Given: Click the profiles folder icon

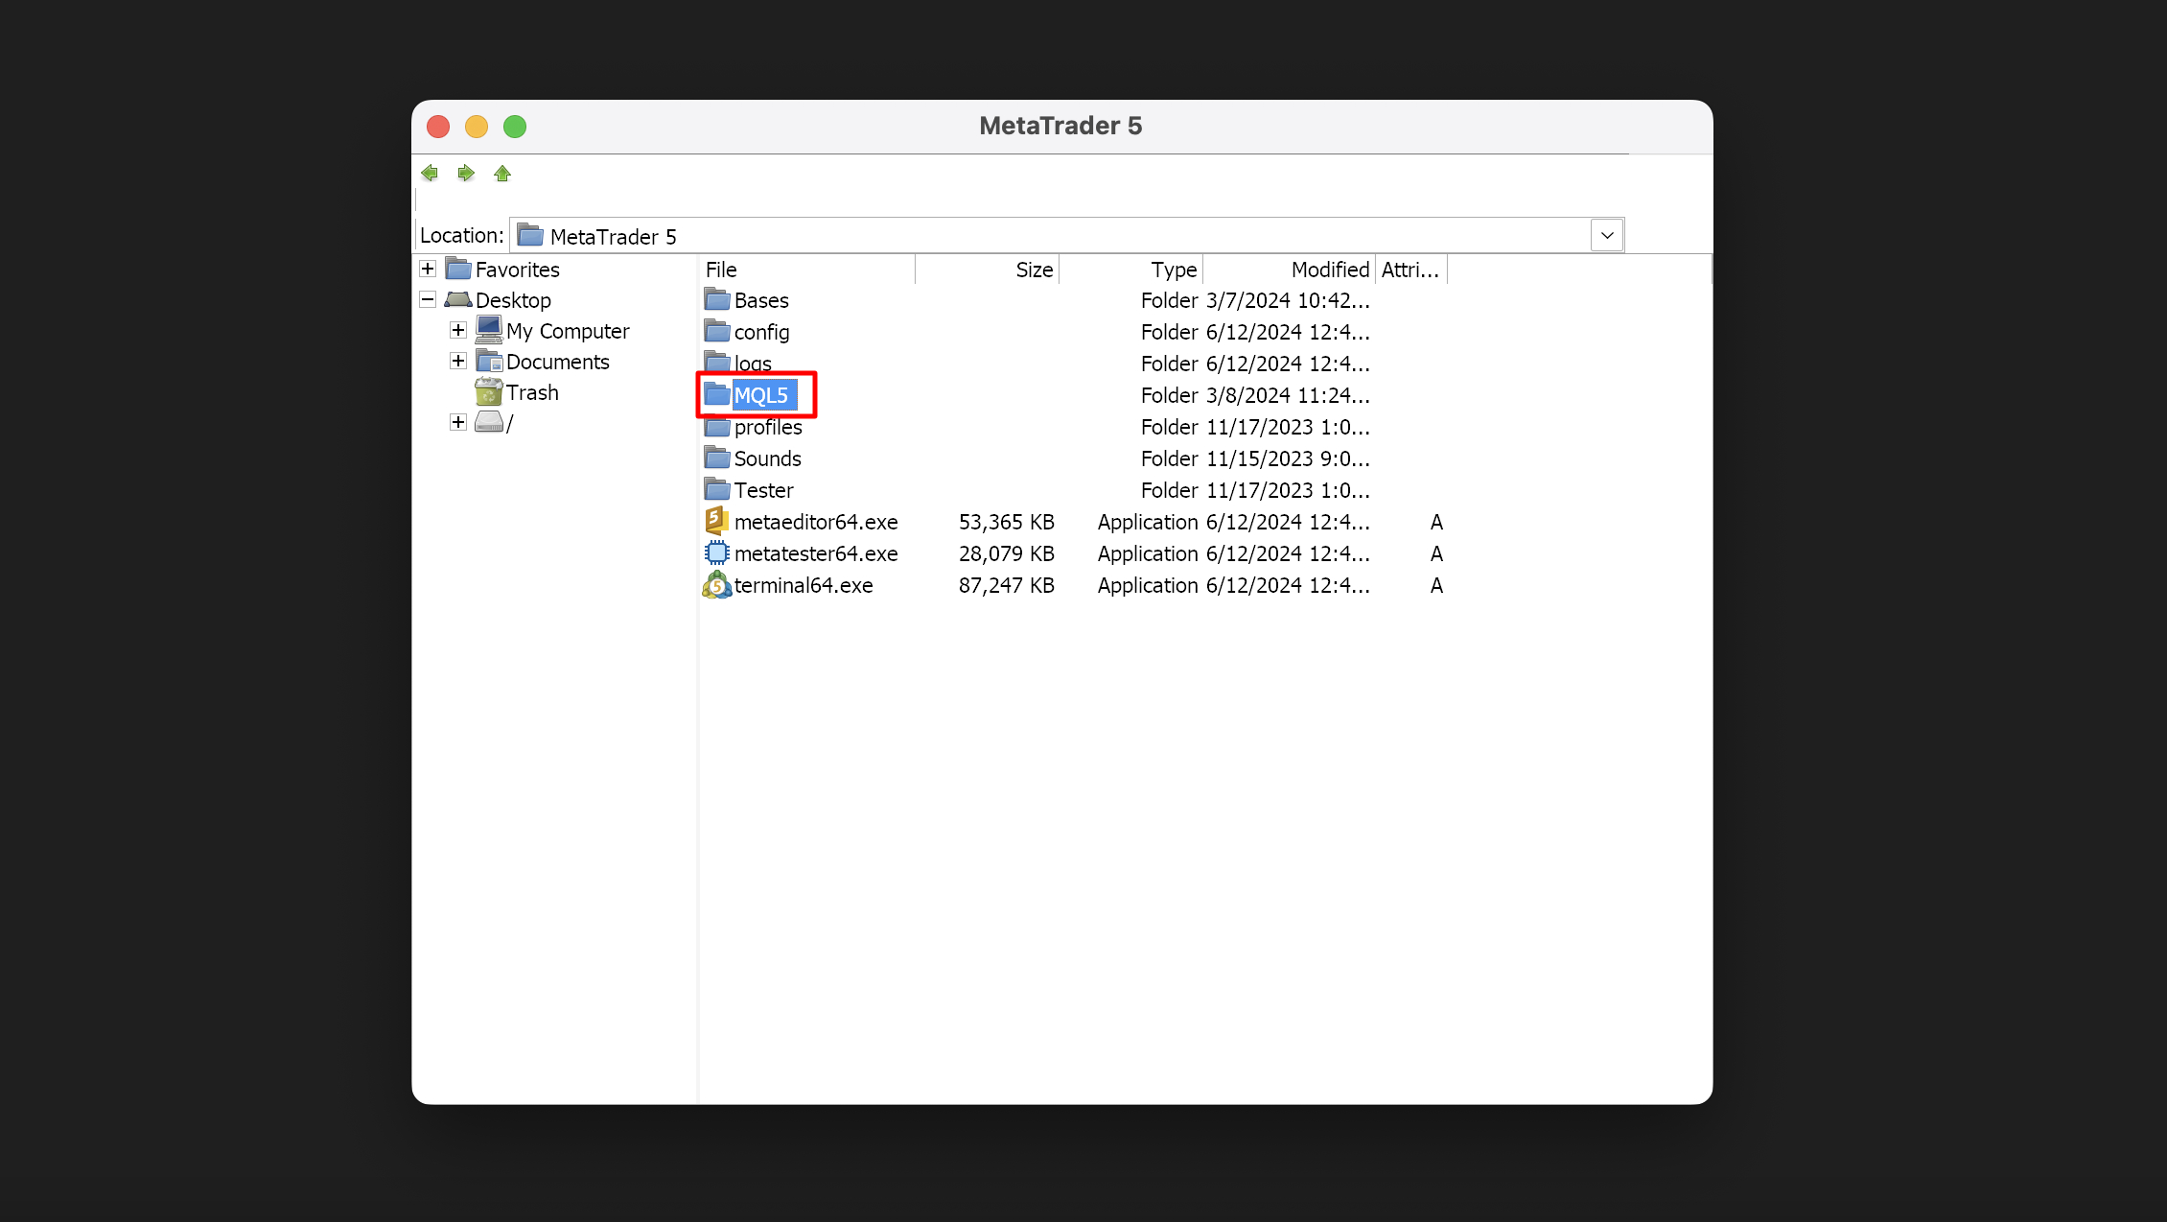Looking at the screenshot, I should click(717, 426).
